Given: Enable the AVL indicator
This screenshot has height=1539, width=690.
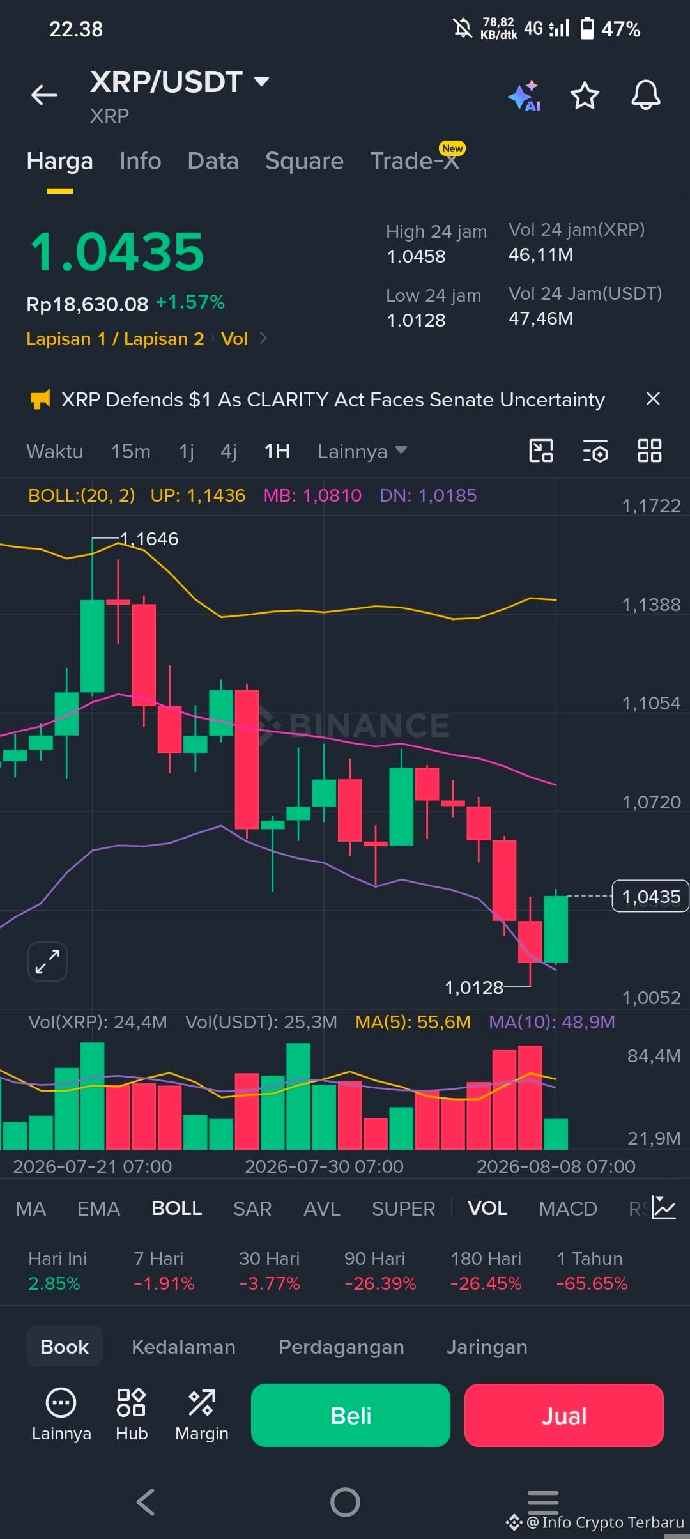Looking at the screenshot, I should (322, 1209).
